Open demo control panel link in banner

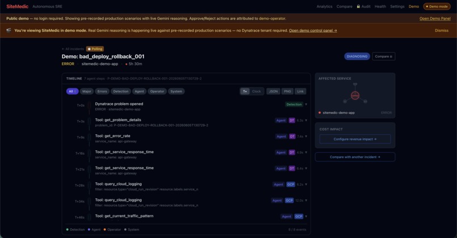[x=313, y=30]
